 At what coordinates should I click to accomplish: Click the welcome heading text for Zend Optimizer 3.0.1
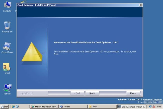click(x=86, y=42)
